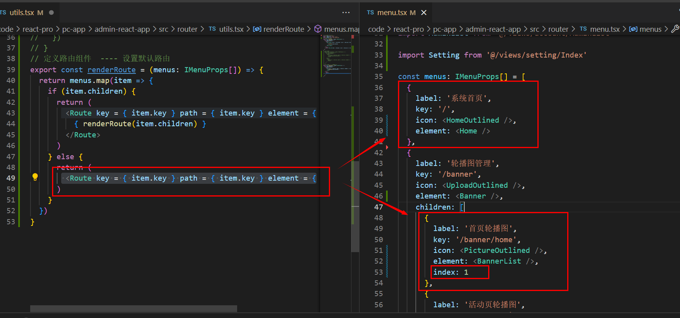Viewport: 680px width, 318px height.
Task: Open the react-pro breadcrumb in the right editor
Action: (x=408, y=29)
